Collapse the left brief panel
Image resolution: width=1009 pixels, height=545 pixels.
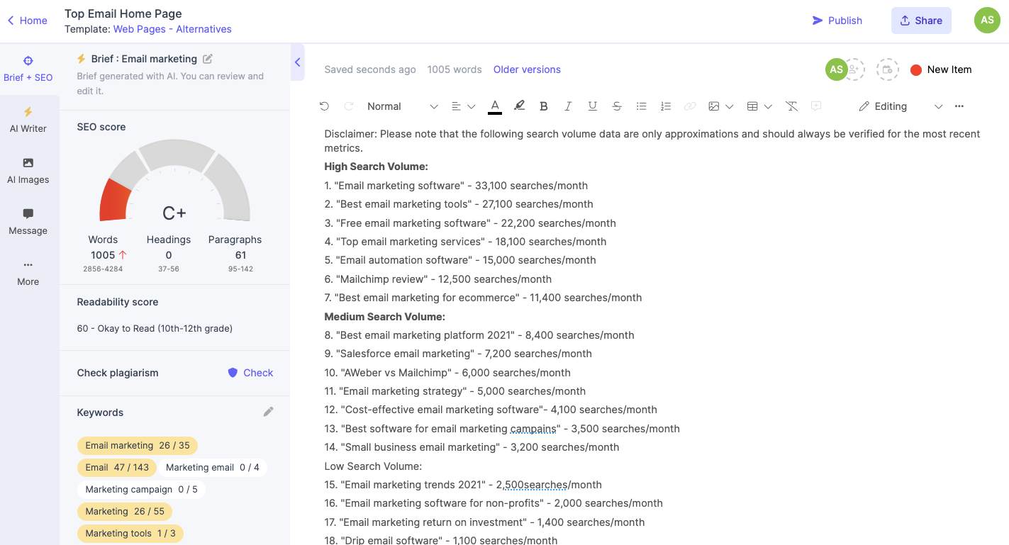click(x=298, y=62)
